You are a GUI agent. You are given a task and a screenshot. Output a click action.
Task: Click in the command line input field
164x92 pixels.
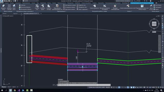84,85
